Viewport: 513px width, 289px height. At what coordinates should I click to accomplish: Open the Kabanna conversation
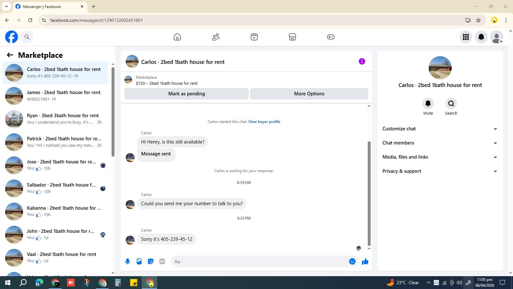pos(55,212)
